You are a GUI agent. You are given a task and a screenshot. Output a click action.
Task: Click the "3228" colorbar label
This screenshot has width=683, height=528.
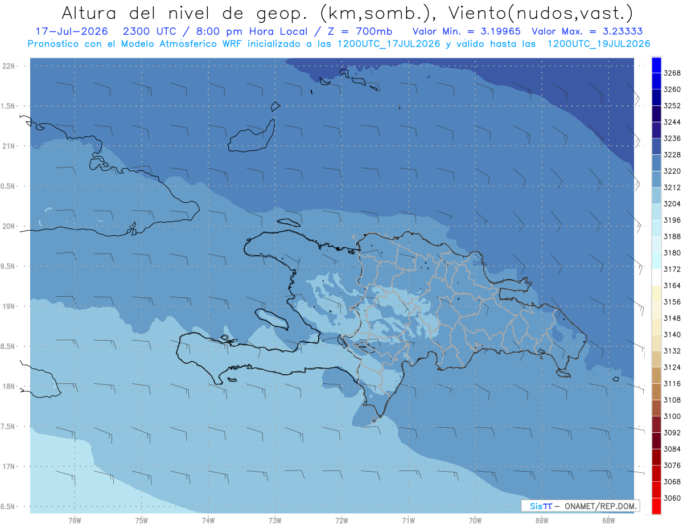672,154
